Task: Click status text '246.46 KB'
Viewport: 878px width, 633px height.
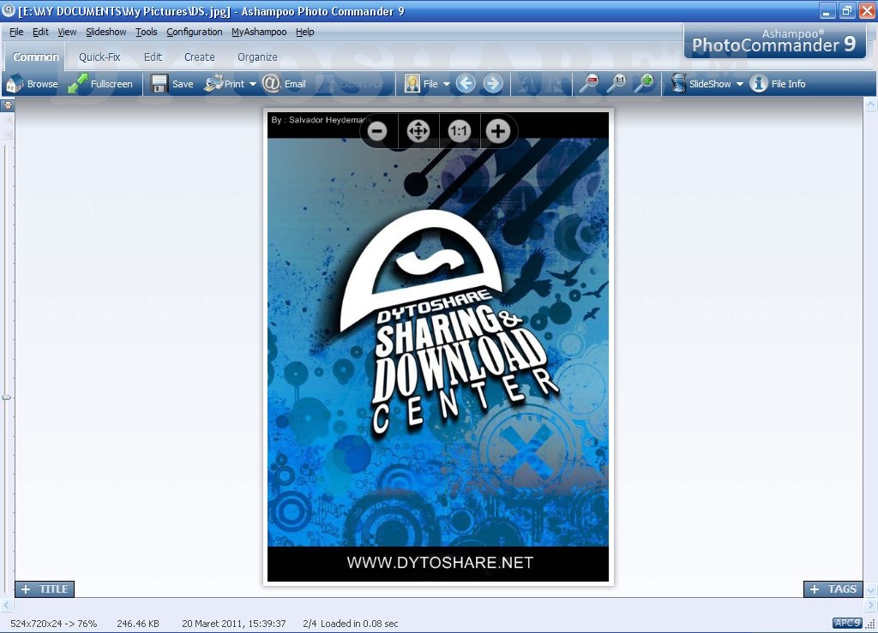Action: [138, 624]
